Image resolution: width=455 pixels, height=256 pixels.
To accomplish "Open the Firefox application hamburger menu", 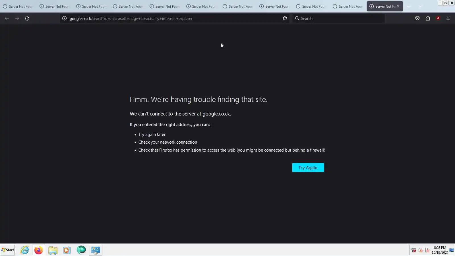I will tap(448, 18).
